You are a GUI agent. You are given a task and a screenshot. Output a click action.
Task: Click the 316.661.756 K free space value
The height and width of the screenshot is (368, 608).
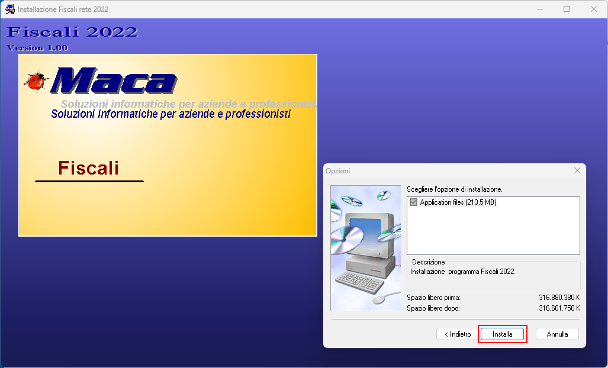click(559, 308)
